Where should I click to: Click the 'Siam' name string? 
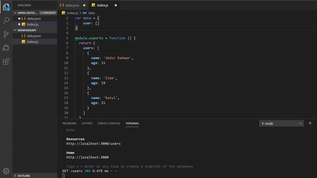pyautogui.click(x=109, y=78)
